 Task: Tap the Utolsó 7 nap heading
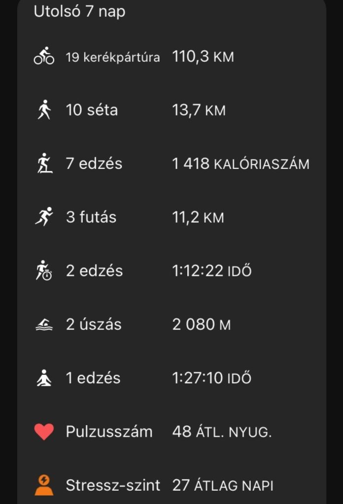pos(79,11)
